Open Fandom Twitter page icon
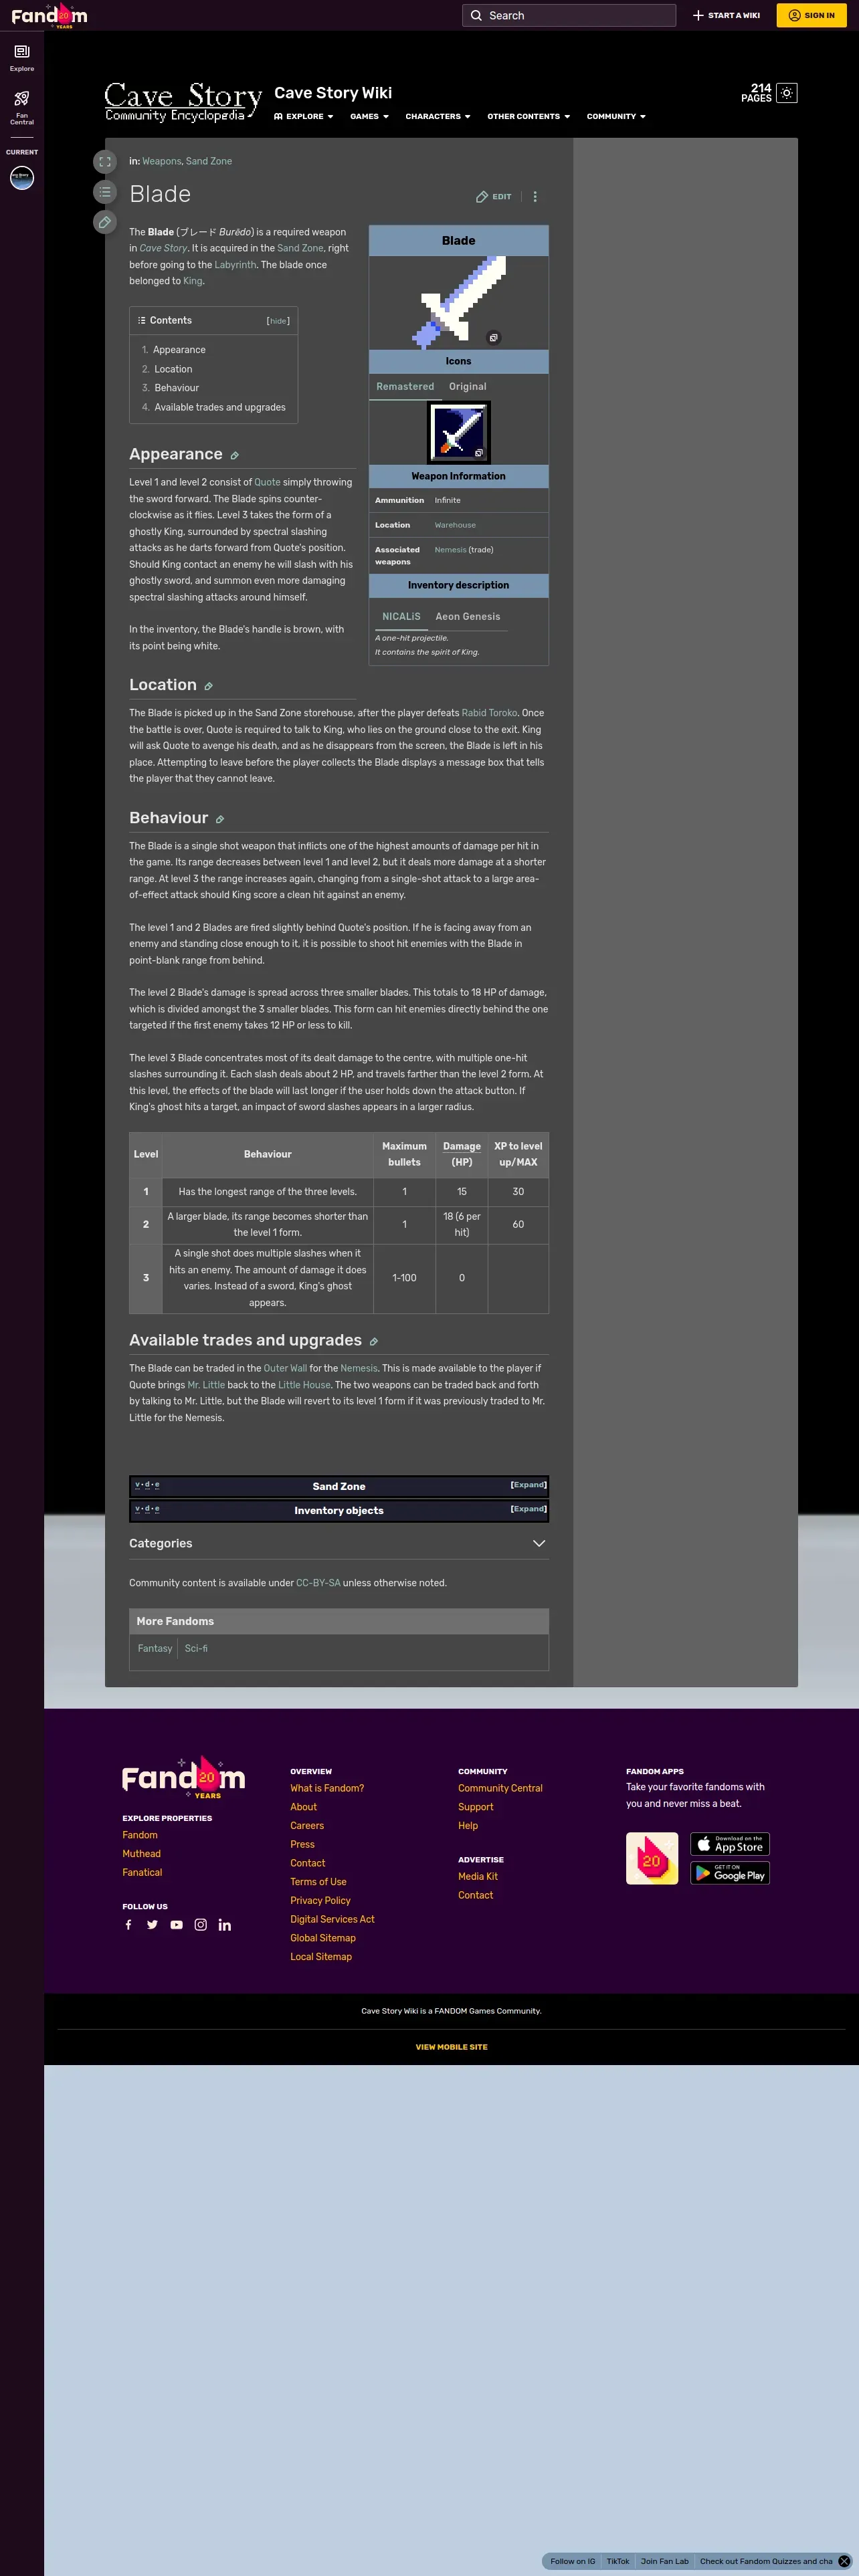 tap(152, 1925)
